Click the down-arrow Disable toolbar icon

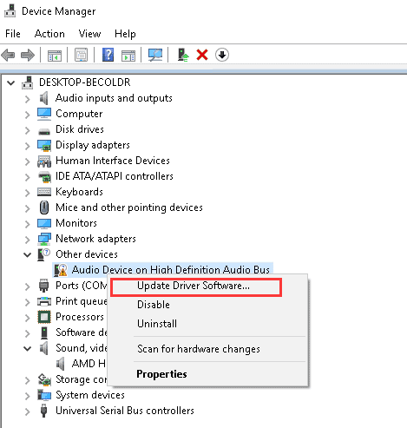pos(222,55)
